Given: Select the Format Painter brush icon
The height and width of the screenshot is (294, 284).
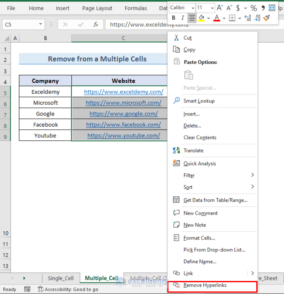Looking at the screenshot, I should pyautogui.click(x=267, y=18).
